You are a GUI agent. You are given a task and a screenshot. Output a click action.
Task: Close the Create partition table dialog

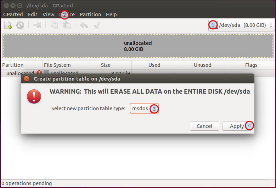click(27, 79)
